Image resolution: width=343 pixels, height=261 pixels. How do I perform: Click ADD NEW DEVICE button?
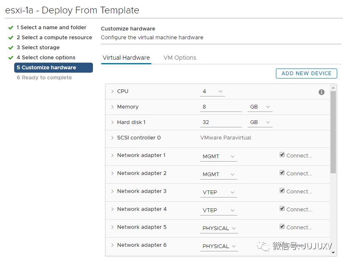tap(306, 73)
